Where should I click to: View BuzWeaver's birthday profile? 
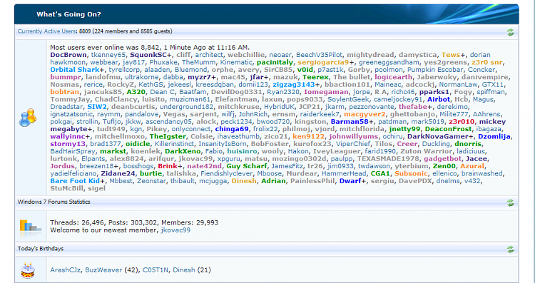tap(103, 270)
